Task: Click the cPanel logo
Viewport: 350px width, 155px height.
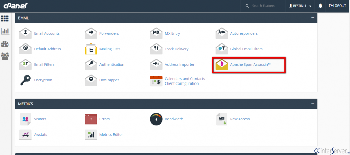Action: (x=16, y=5)
